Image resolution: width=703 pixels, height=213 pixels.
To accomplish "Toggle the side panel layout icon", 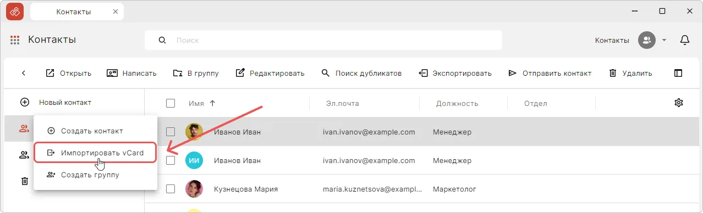I will (678, 73).
